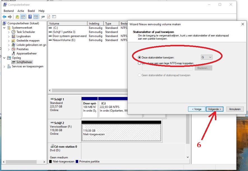The image size is (248, 171).
Task: Open the Actie menu
Action: point(21,11)
